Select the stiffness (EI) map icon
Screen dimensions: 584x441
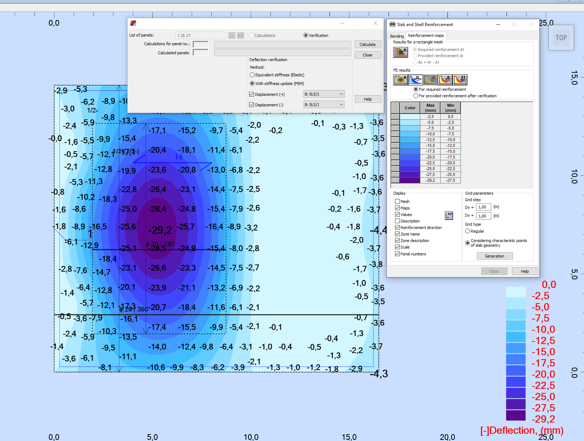pos(460,80)
